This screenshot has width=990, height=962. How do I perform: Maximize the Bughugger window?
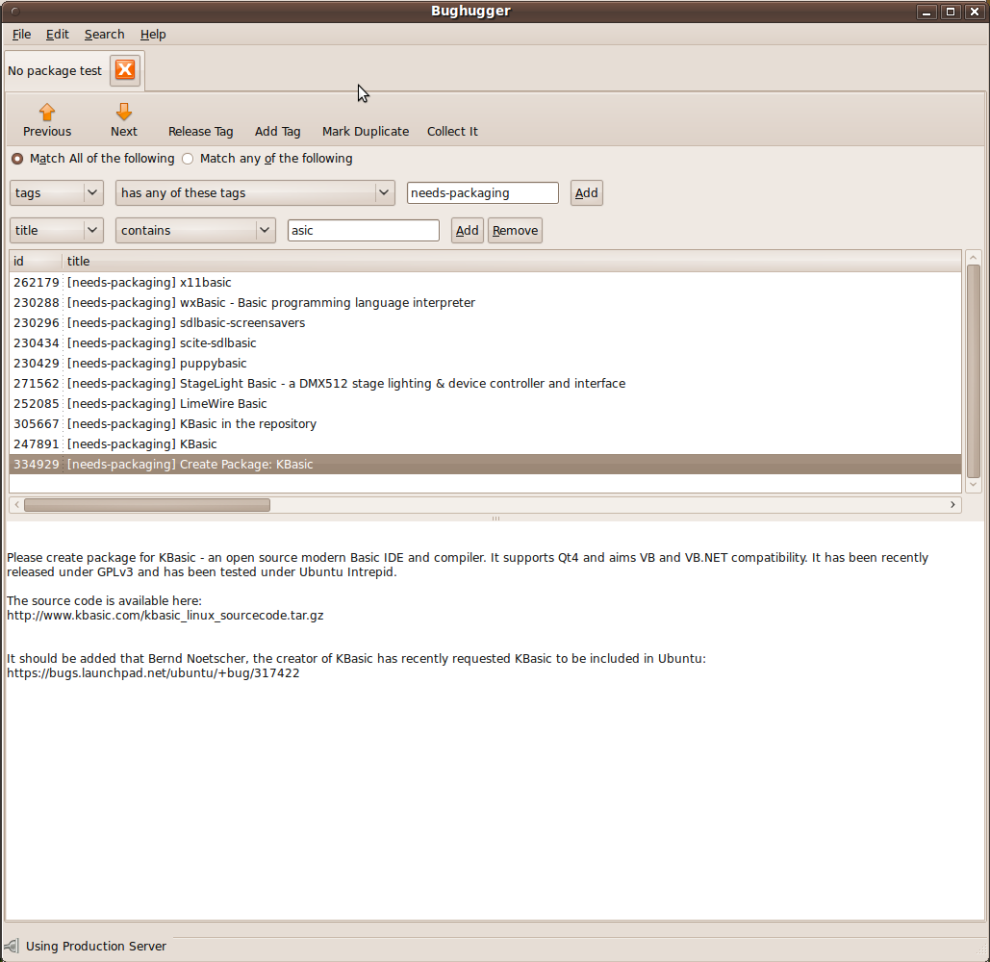[951, 12]
